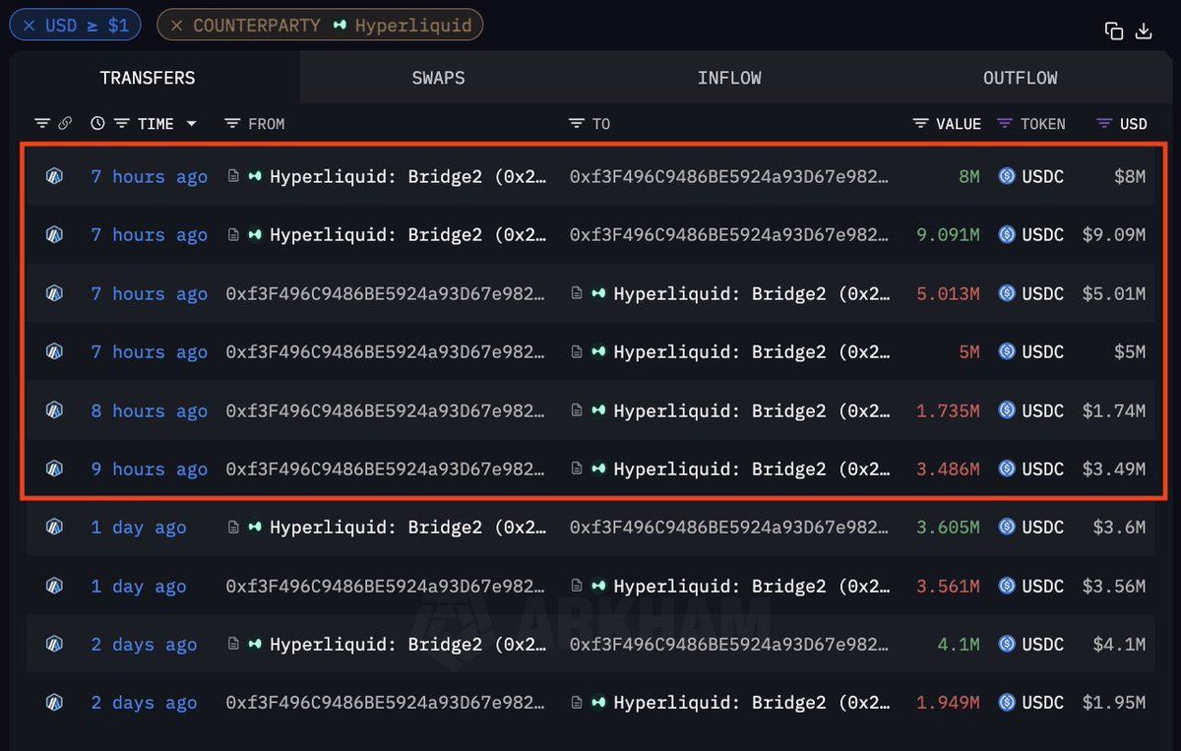Click the 5.013M value cell
1181x751 pixels.
pos(948,293)
